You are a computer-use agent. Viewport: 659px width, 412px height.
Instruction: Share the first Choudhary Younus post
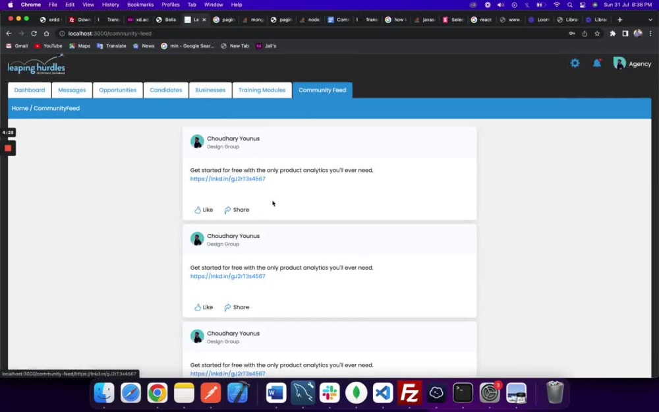coord(237,210)
